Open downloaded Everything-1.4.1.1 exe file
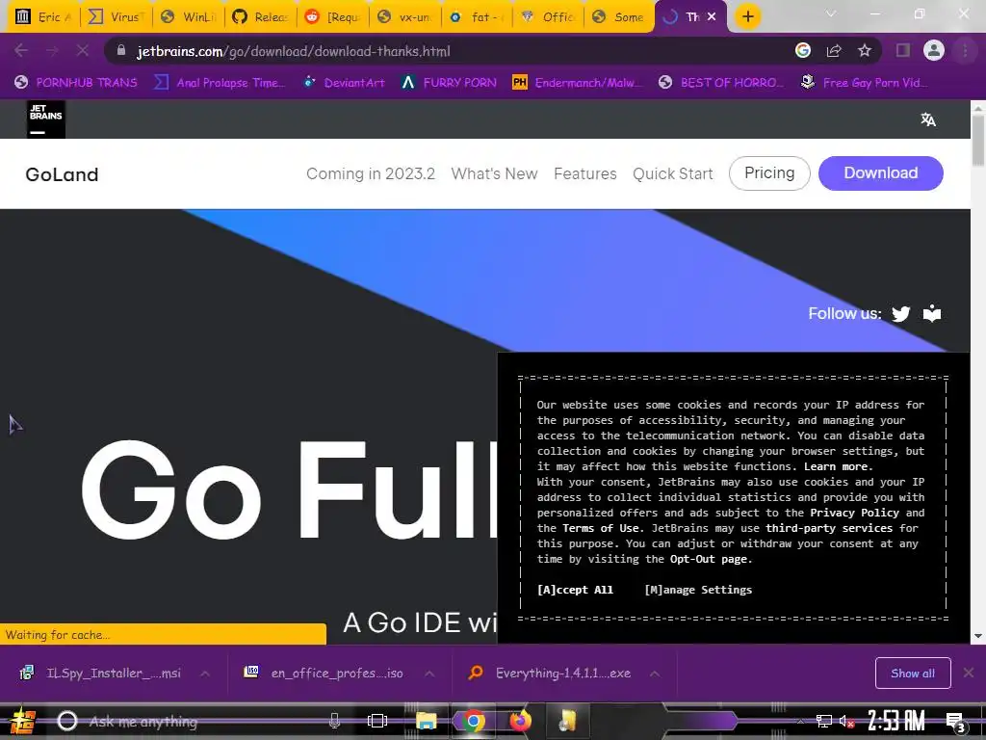Viewport: 986px width, 740px height. coord(551,674)
